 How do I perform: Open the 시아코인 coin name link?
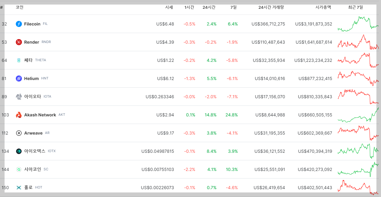[33, 169]
